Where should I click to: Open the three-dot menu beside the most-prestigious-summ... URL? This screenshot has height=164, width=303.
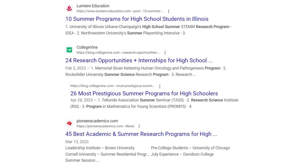[160, 86]
